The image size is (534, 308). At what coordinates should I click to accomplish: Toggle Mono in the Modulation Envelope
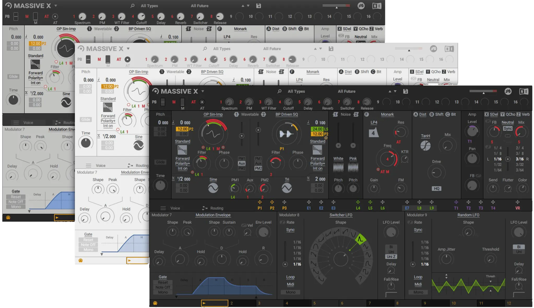[x=163, y=292]
